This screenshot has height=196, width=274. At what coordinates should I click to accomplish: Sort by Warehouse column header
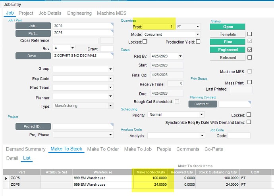(x=103, y=172)
